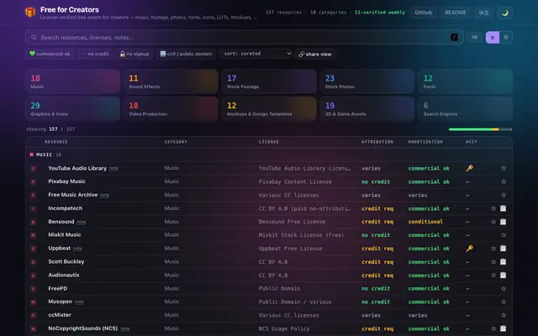This screenshot has height=336, width=538.
Task: Star the Mixkit Music row
Action: [504, 235]
